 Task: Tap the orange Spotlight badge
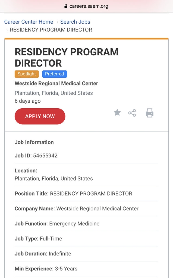pos(27,74)
